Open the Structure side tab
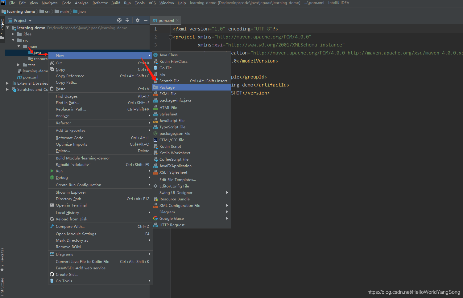The height and width of the screenshot is (298, 463). pyautogui.click(x=2, y=287)
